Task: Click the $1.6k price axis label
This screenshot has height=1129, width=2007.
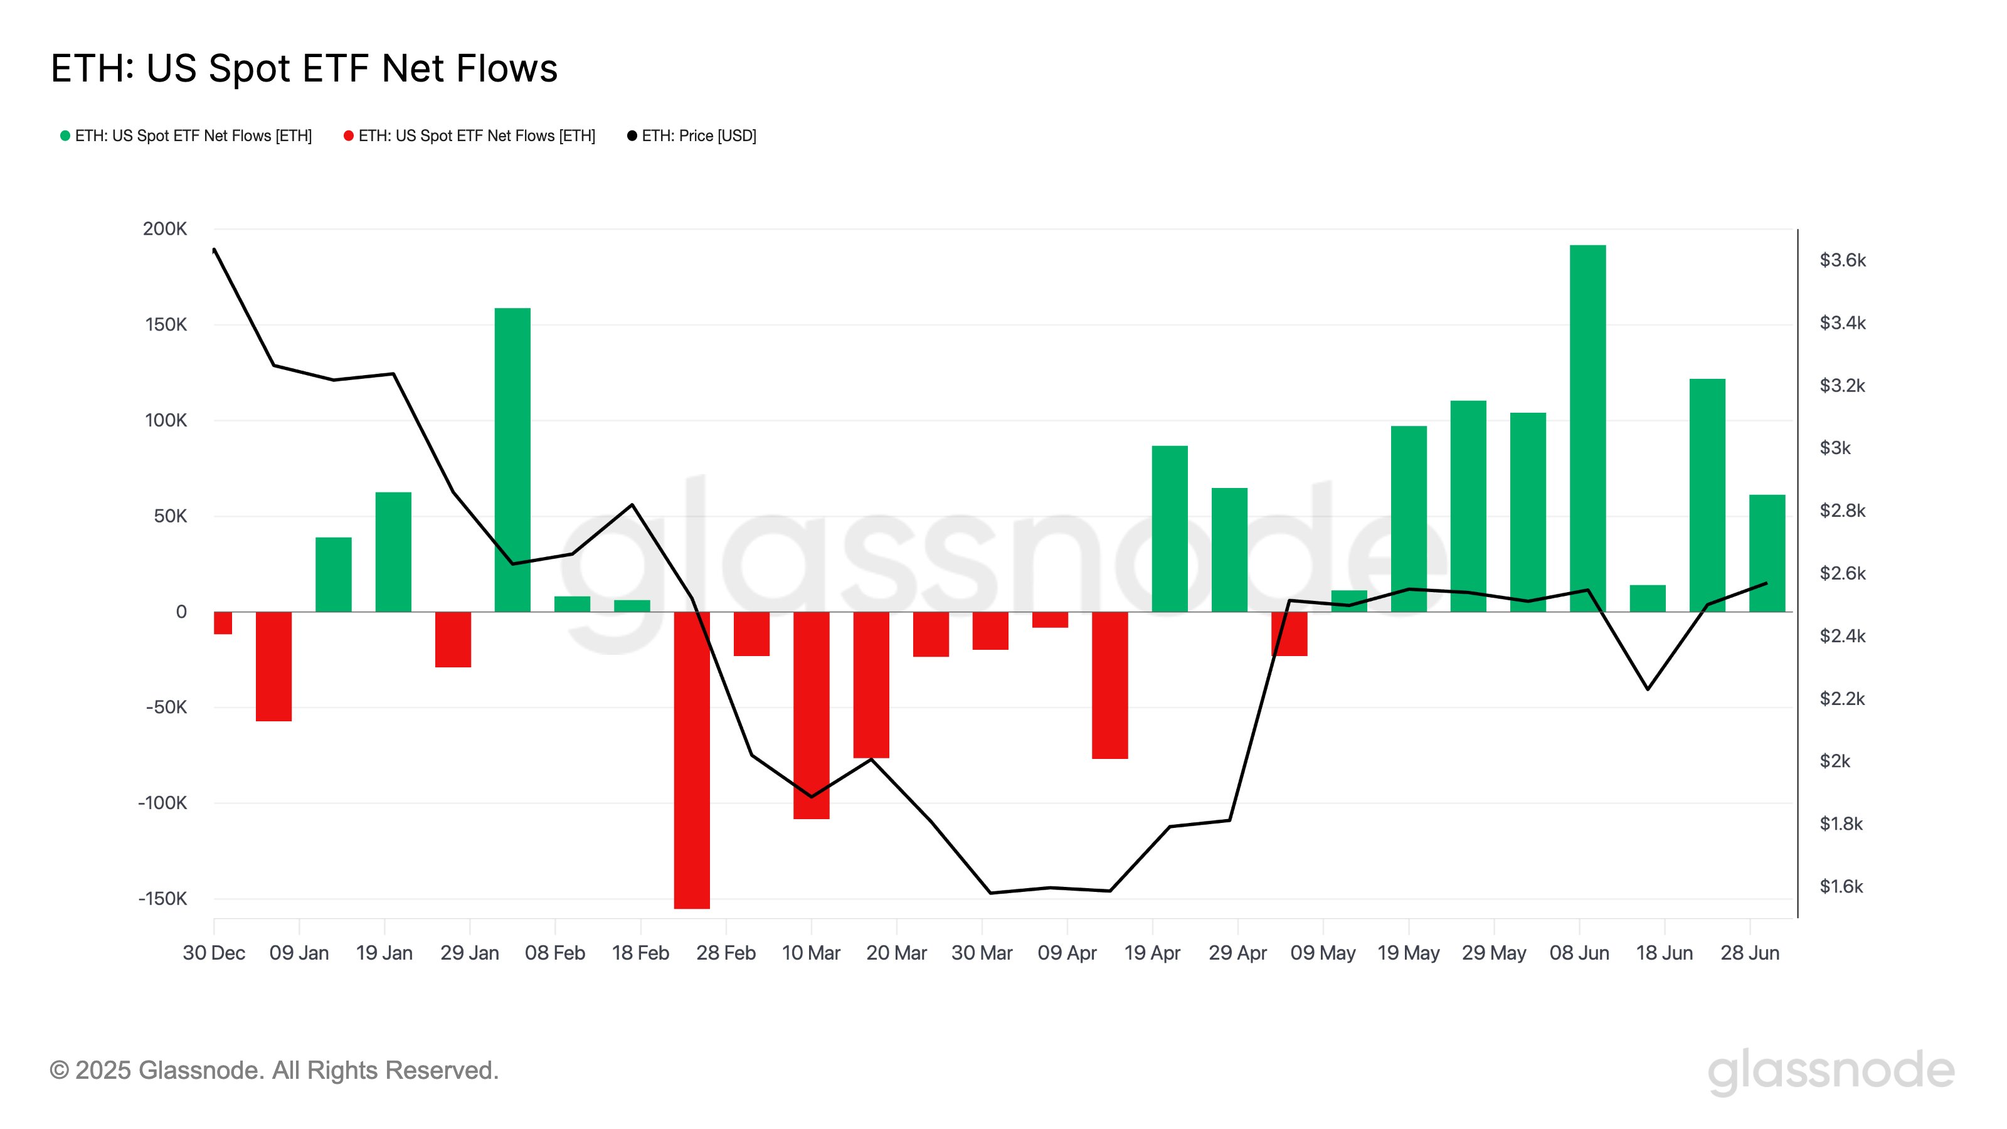Action: pos(1840,887)
